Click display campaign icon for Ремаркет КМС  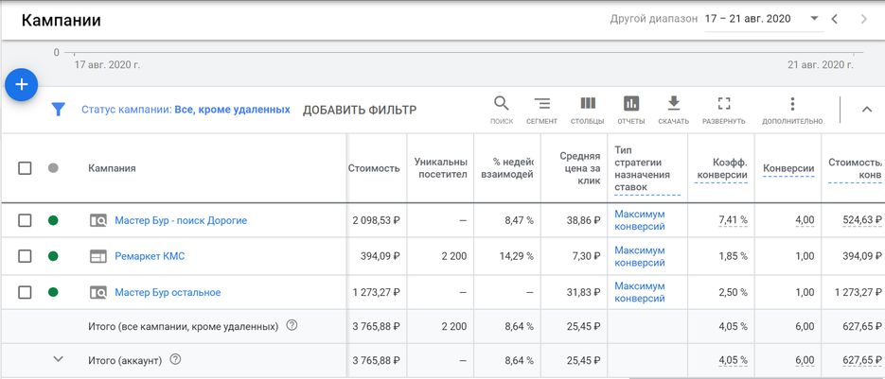98,256
